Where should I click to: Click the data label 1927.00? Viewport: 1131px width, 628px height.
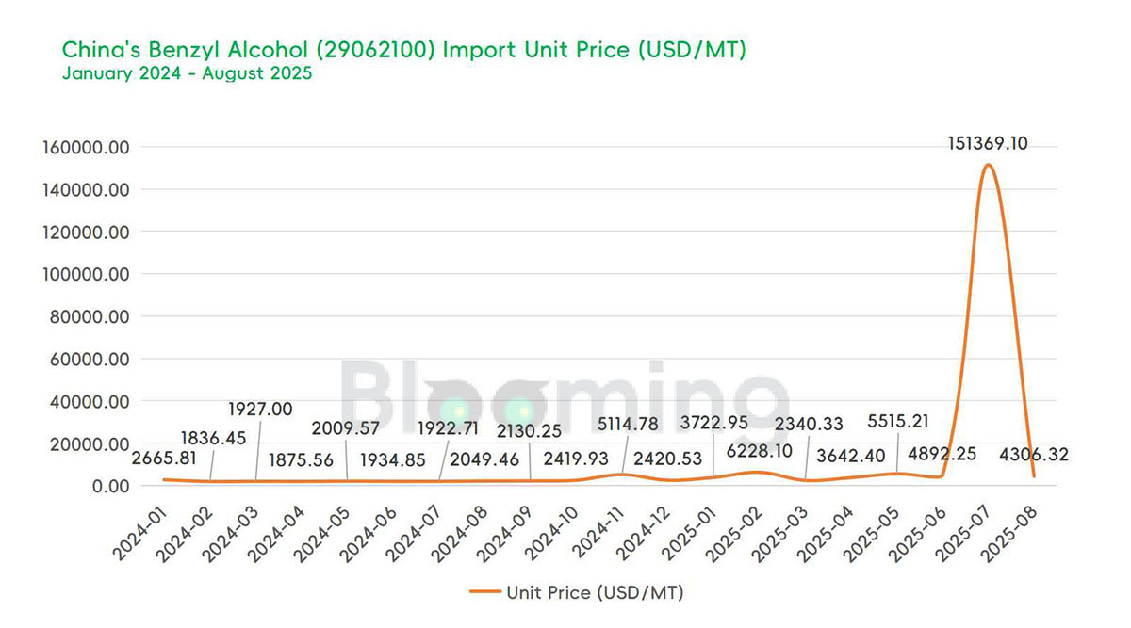pos(260,410)
